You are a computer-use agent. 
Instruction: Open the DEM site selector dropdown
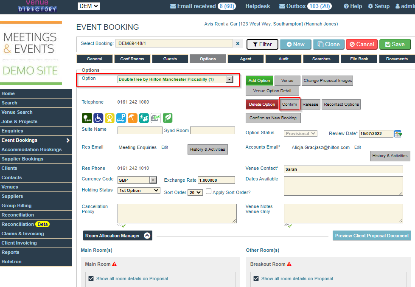click(x=89, y=6)
